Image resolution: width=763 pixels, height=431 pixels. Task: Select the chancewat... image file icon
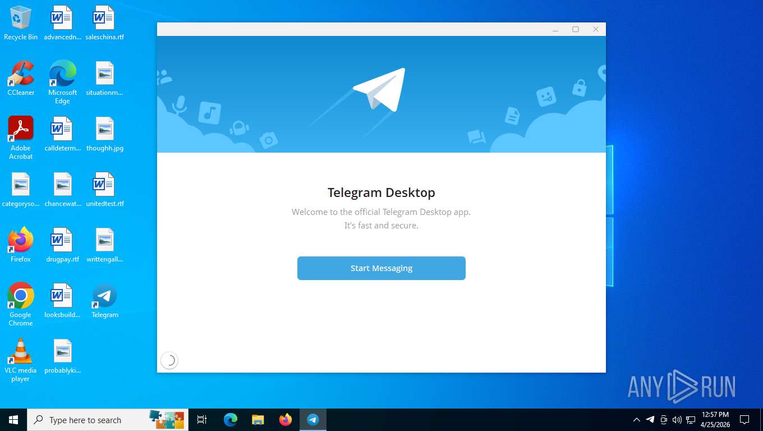(x=62, y=190)
